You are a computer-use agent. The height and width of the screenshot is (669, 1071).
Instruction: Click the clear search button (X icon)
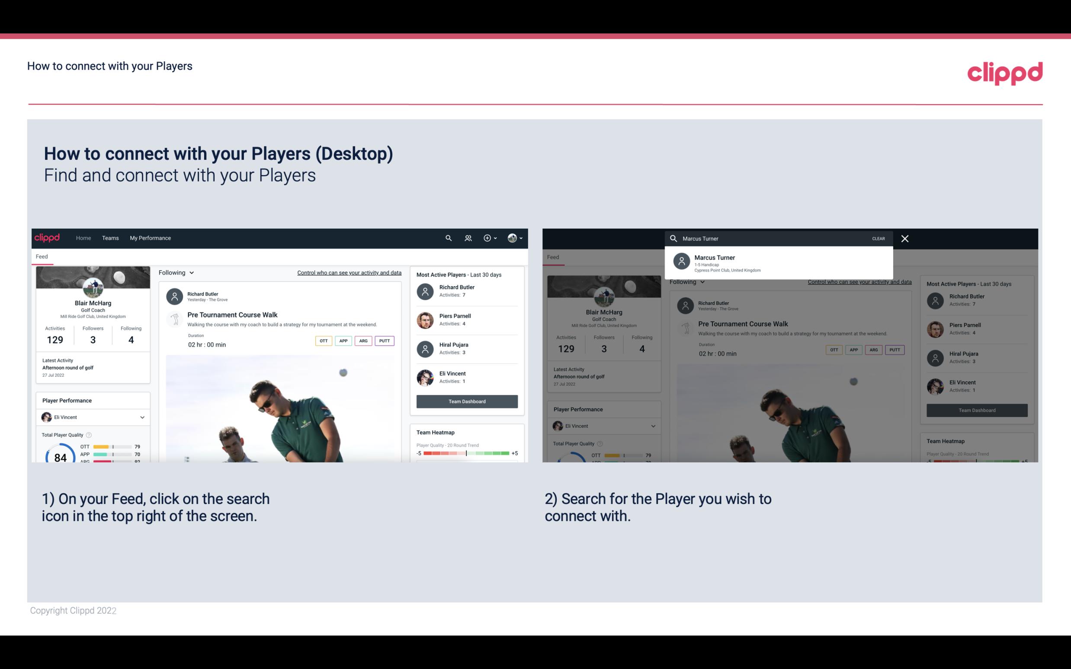pyautogui.click(x=905, y=238)
